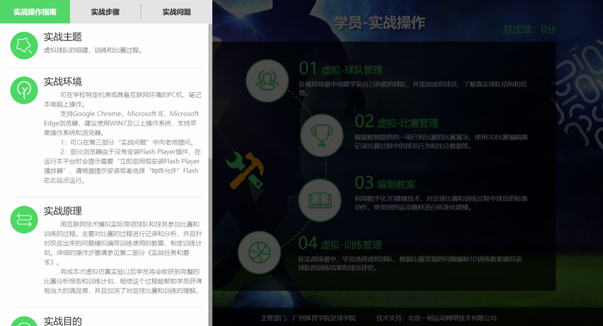
Task: Select the open book lesson plan icon
Action: (320, 200)
